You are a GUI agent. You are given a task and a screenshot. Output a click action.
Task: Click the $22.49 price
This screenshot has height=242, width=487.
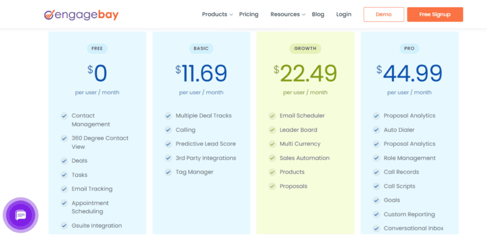point(305,74)
